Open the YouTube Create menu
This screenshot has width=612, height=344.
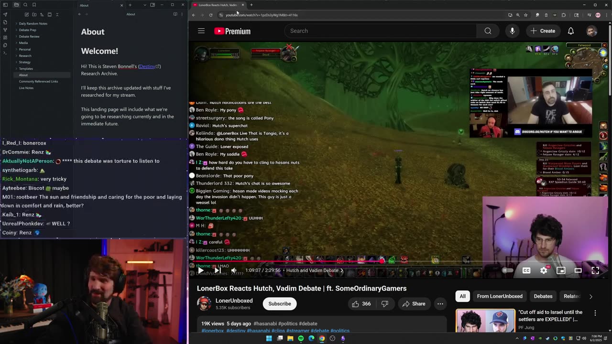pos(543,31)
